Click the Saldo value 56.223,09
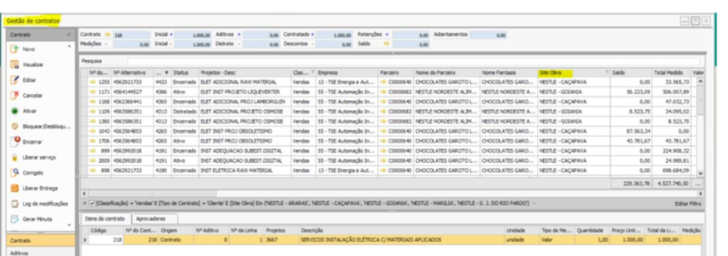Screen dimensions: 728x256 tap(631, 92)
